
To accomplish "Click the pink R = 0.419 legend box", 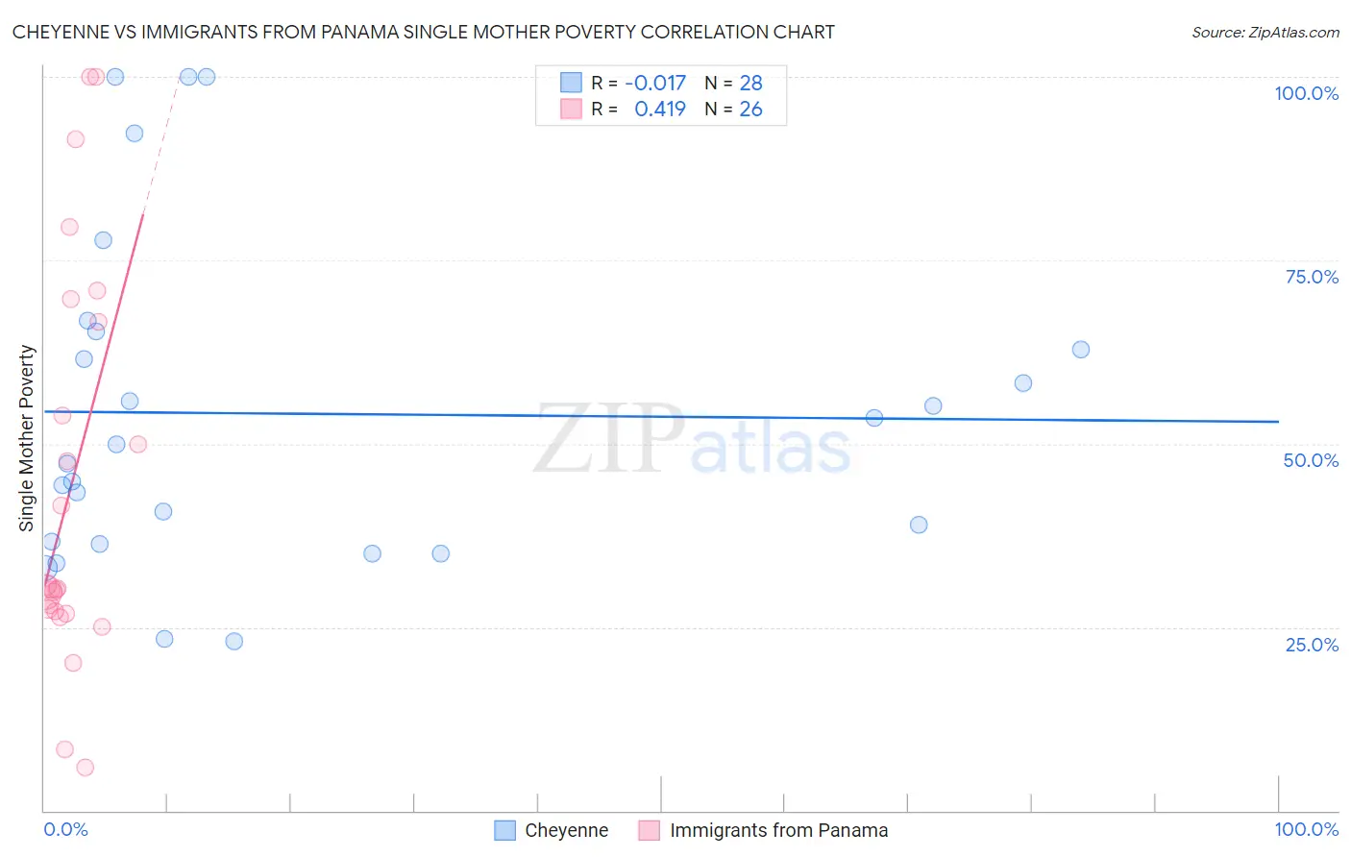I will 571,109.
